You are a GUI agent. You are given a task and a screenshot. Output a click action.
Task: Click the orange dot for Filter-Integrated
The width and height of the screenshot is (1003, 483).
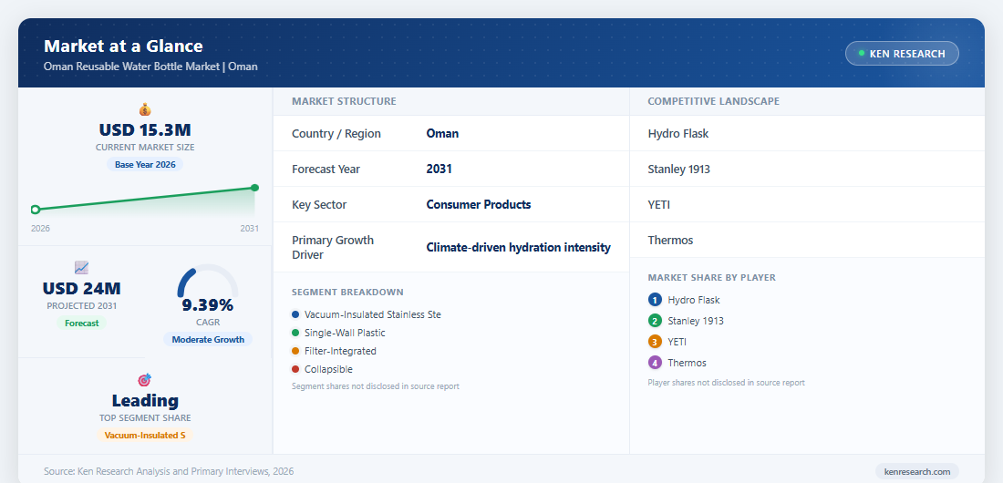295,351
